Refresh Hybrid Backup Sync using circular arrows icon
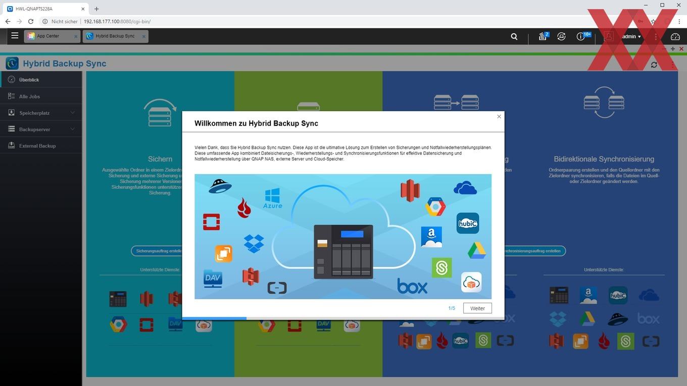Screen dimensions: 687x386 (654, 65)
